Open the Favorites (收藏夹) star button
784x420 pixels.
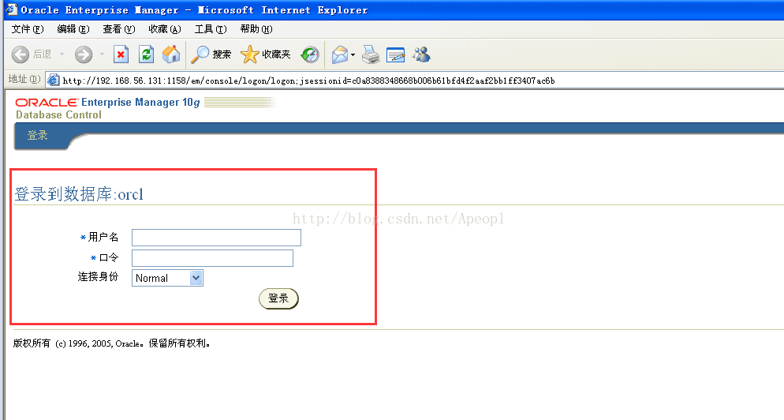[x=265, y=54]
